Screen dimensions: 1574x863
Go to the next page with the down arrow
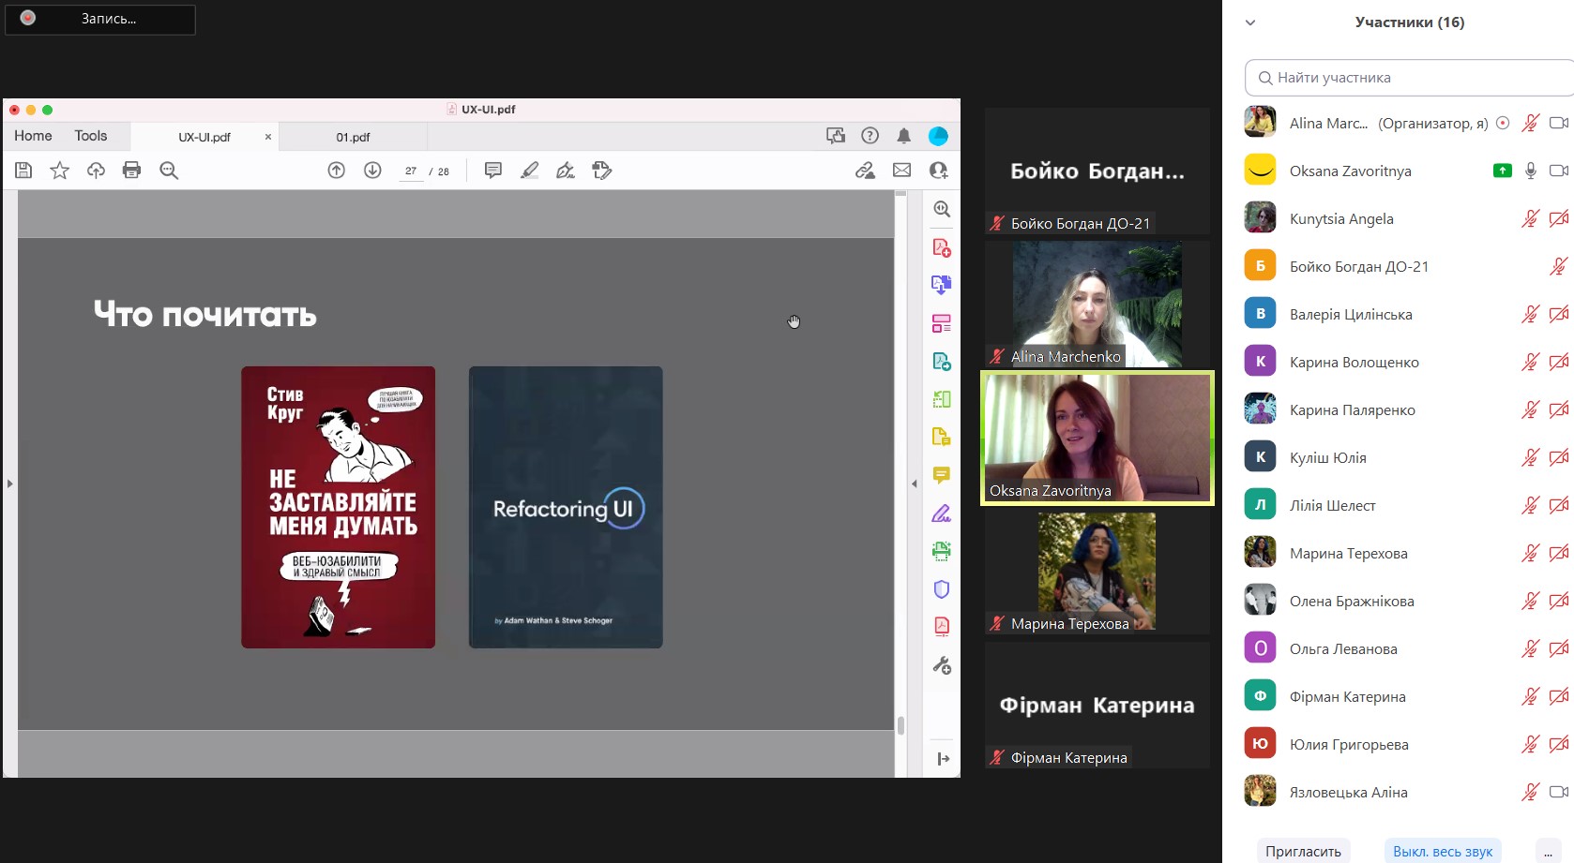coord(372,170)
